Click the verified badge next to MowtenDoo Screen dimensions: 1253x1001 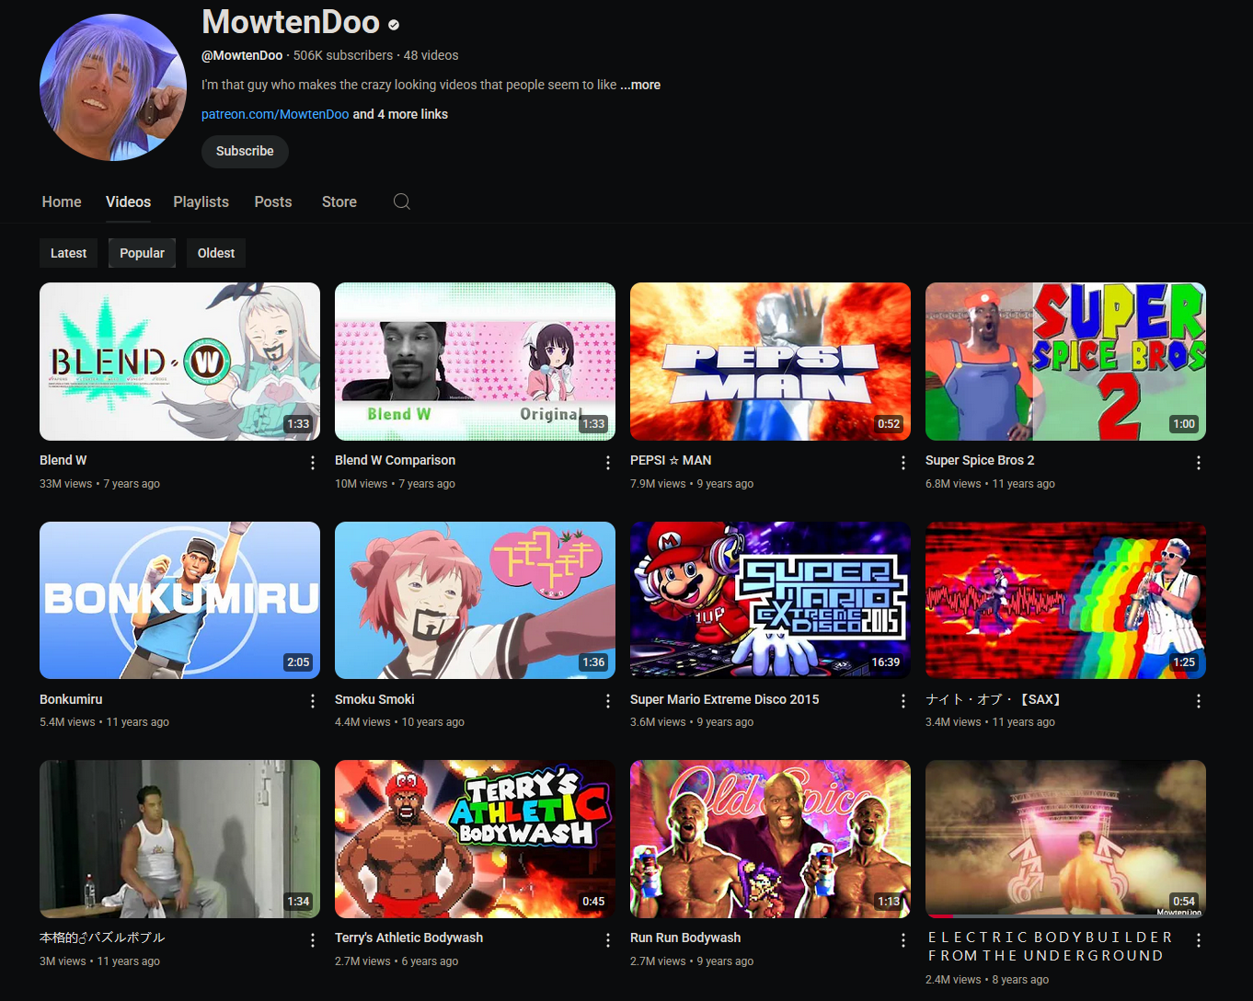(394, 25)
